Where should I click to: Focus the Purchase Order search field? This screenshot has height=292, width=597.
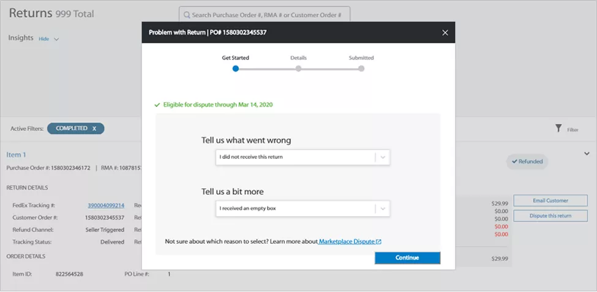269,14
